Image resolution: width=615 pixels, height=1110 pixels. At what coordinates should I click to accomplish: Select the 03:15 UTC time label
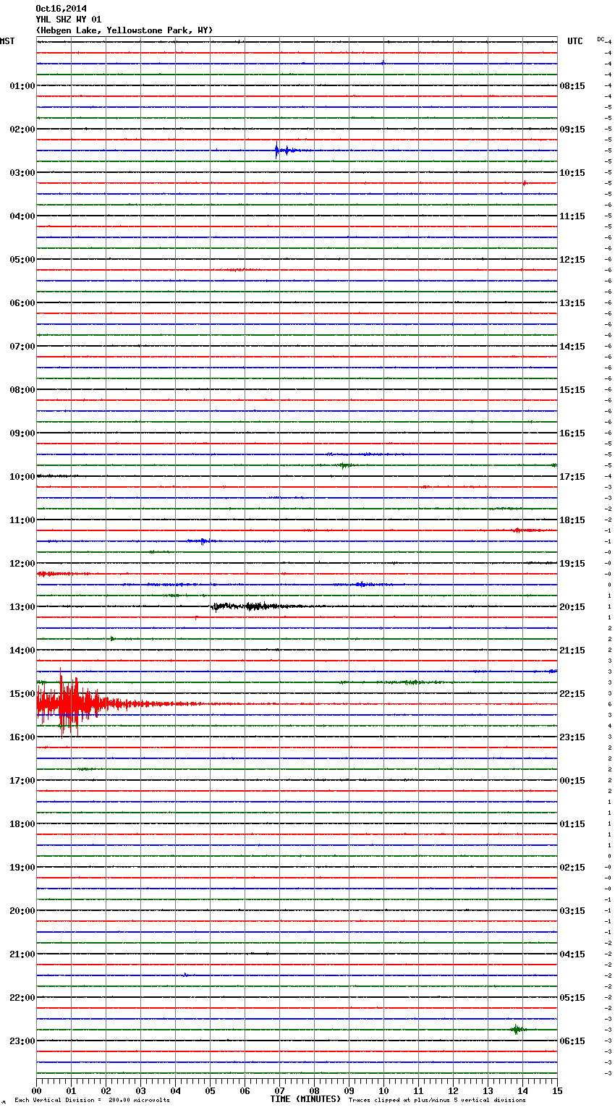tap(572, 911)
